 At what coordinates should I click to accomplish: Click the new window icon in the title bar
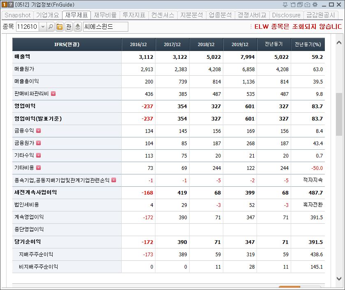(x=292, y=5)
